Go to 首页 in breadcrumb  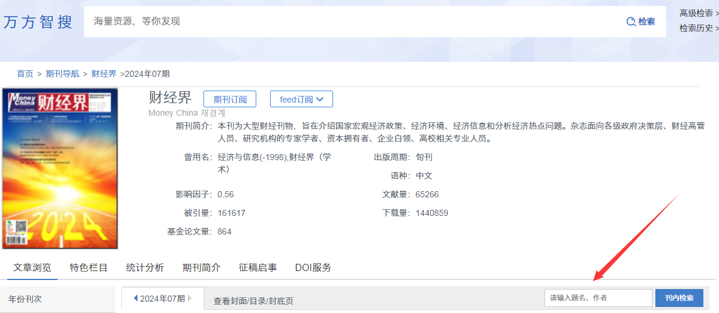25,74
